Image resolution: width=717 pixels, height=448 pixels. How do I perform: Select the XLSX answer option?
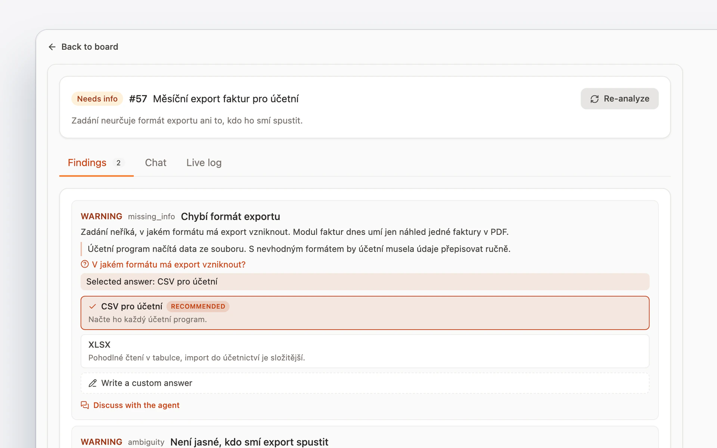[365, 351]
